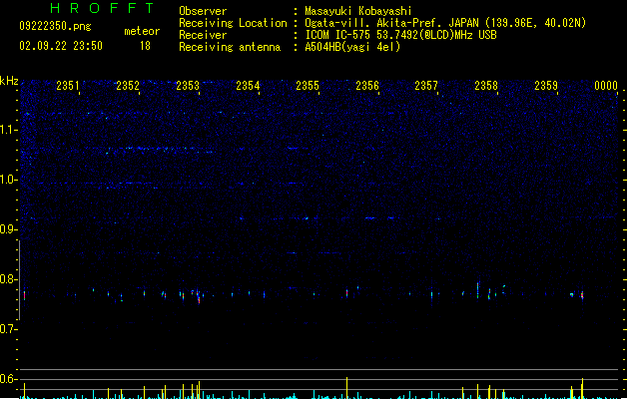
Task: Click the 2354 time marker
Action: pyautogui.click(x=248, y=86)
